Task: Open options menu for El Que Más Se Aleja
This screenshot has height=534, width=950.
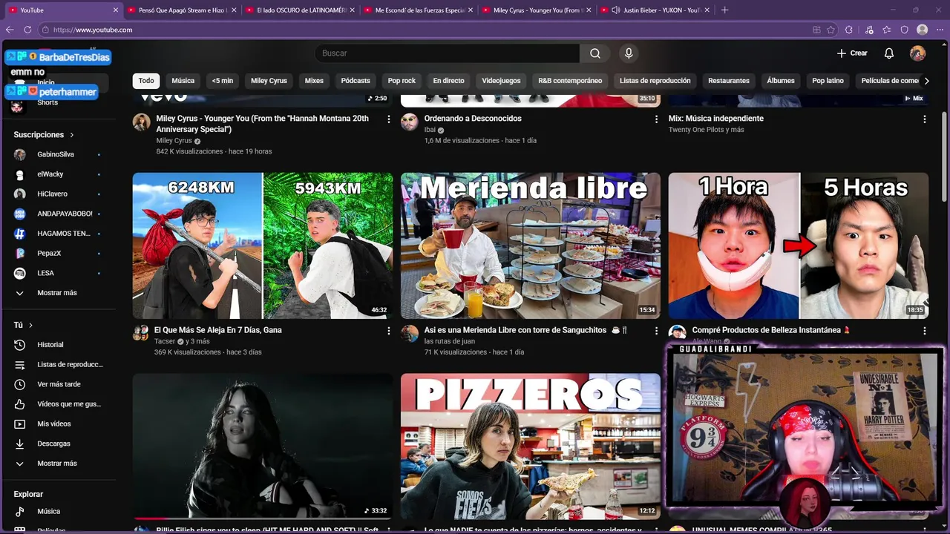Action: [388, 331]
